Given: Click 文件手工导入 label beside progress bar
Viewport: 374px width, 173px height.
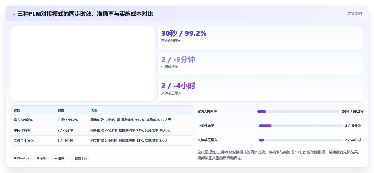Looking at the screenshot, I should (x=207, y=140).
